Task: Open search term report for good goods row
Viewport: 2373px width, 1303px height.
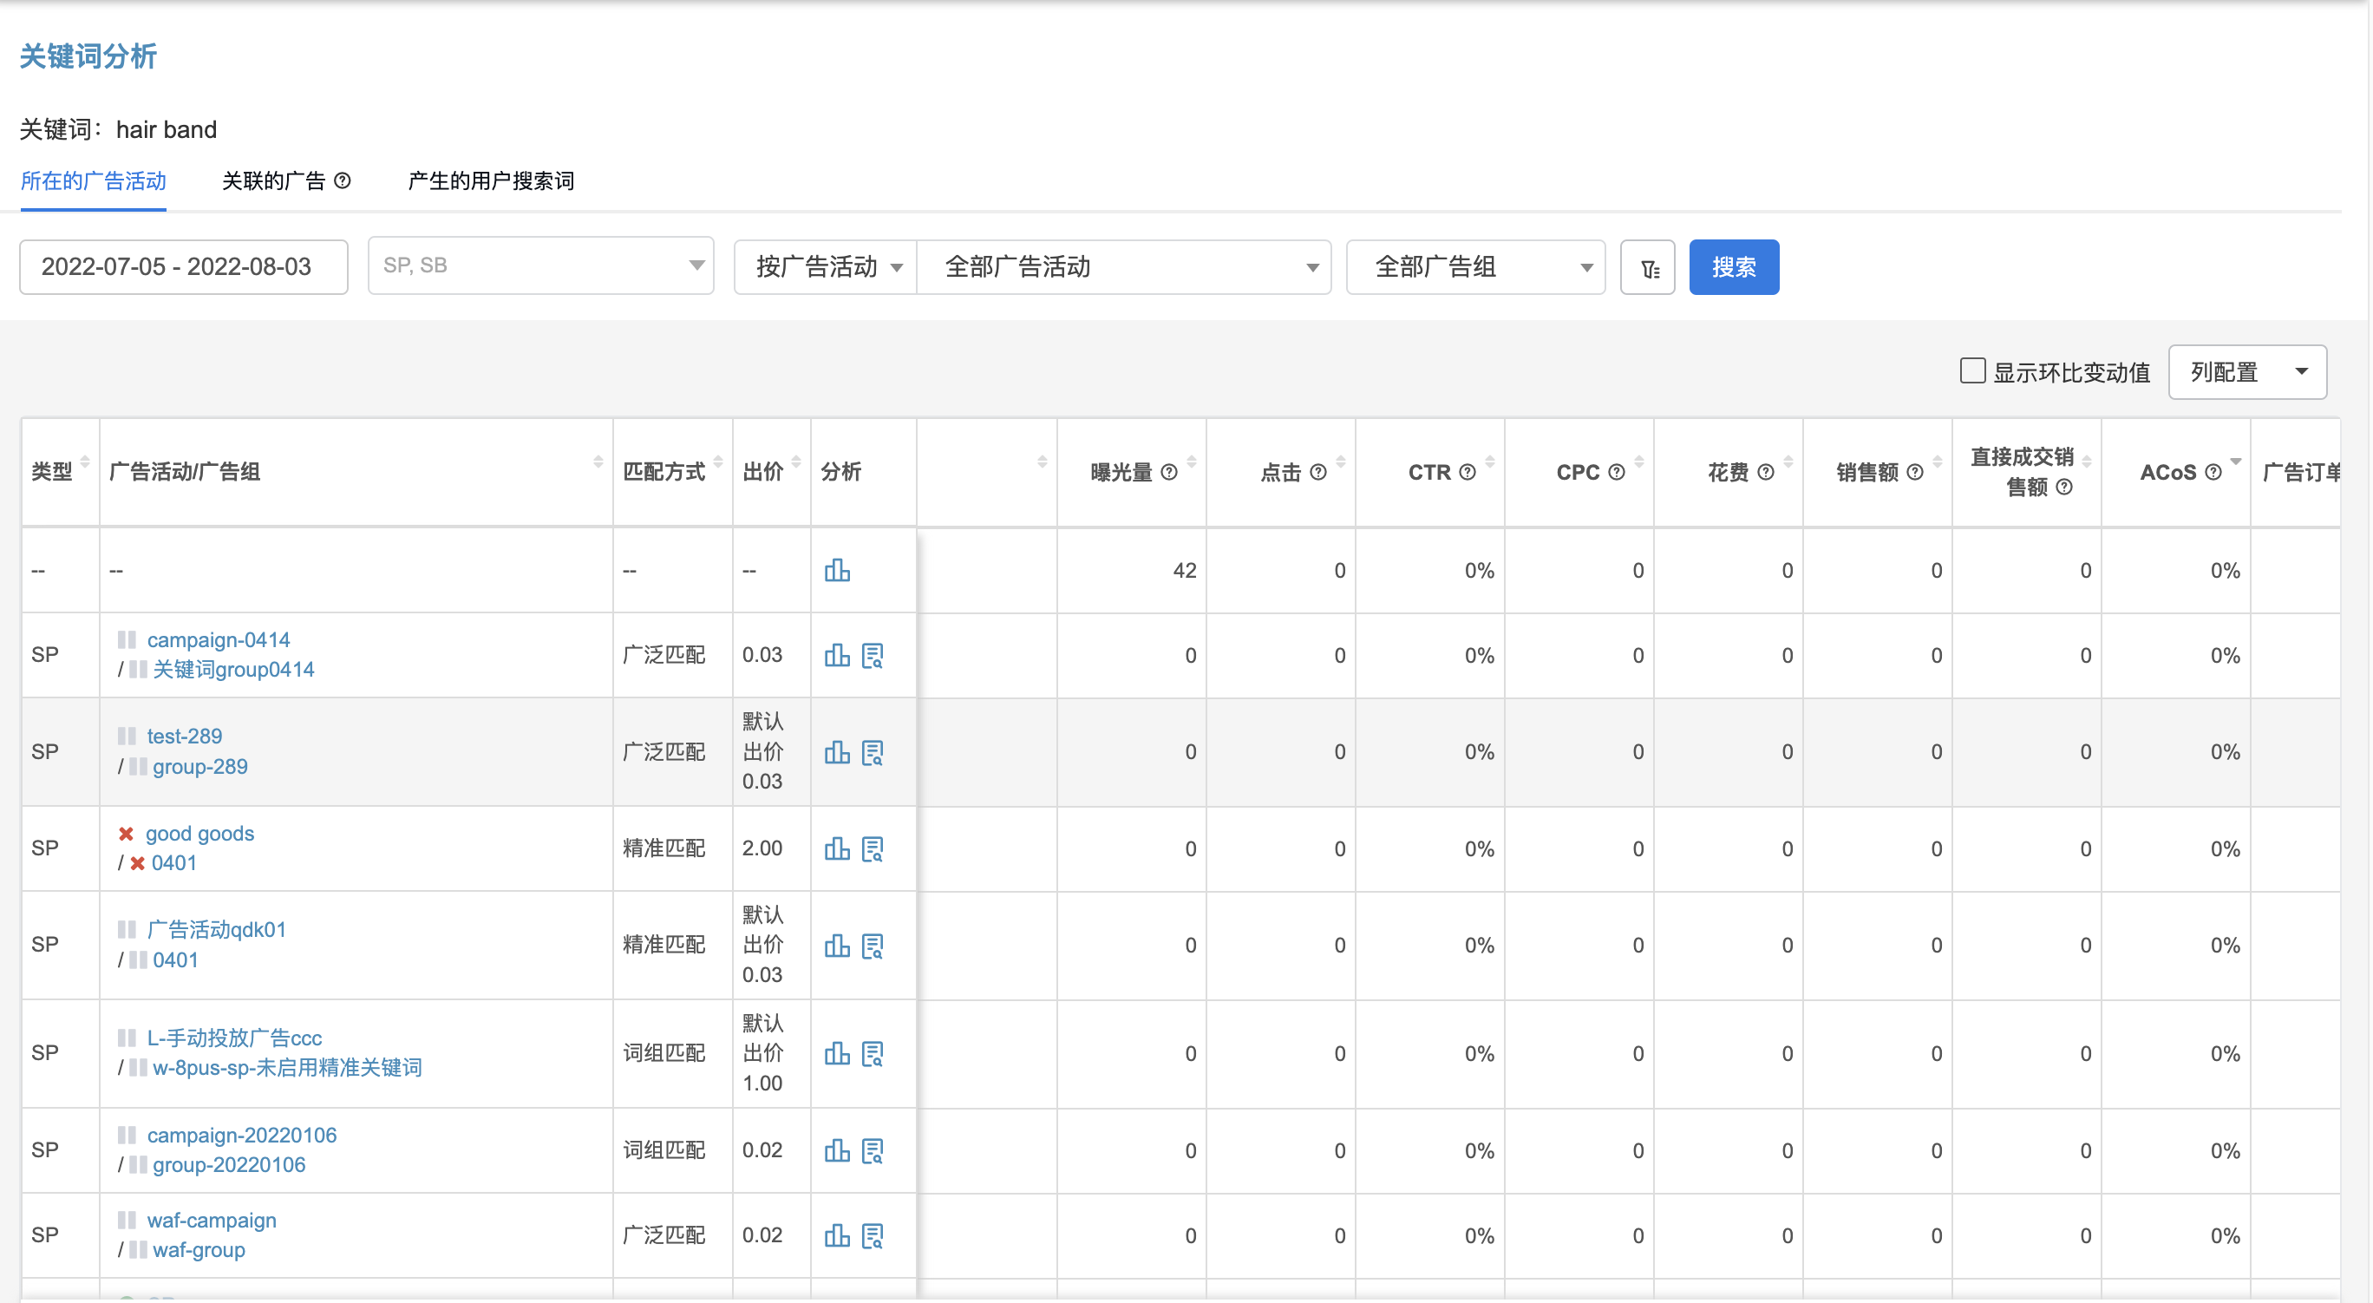Action: tap(873, 848)
